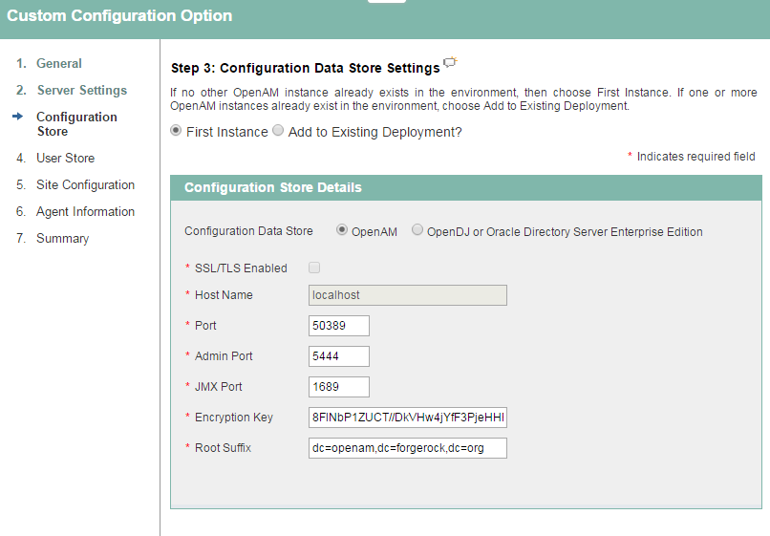Go to step 6 Agent Information
Screen dimensions: 770x536
pos(85,212)
